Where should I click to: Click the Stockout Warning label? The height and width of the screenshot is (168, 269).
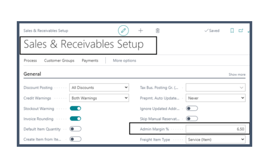[x=39, y=108]
